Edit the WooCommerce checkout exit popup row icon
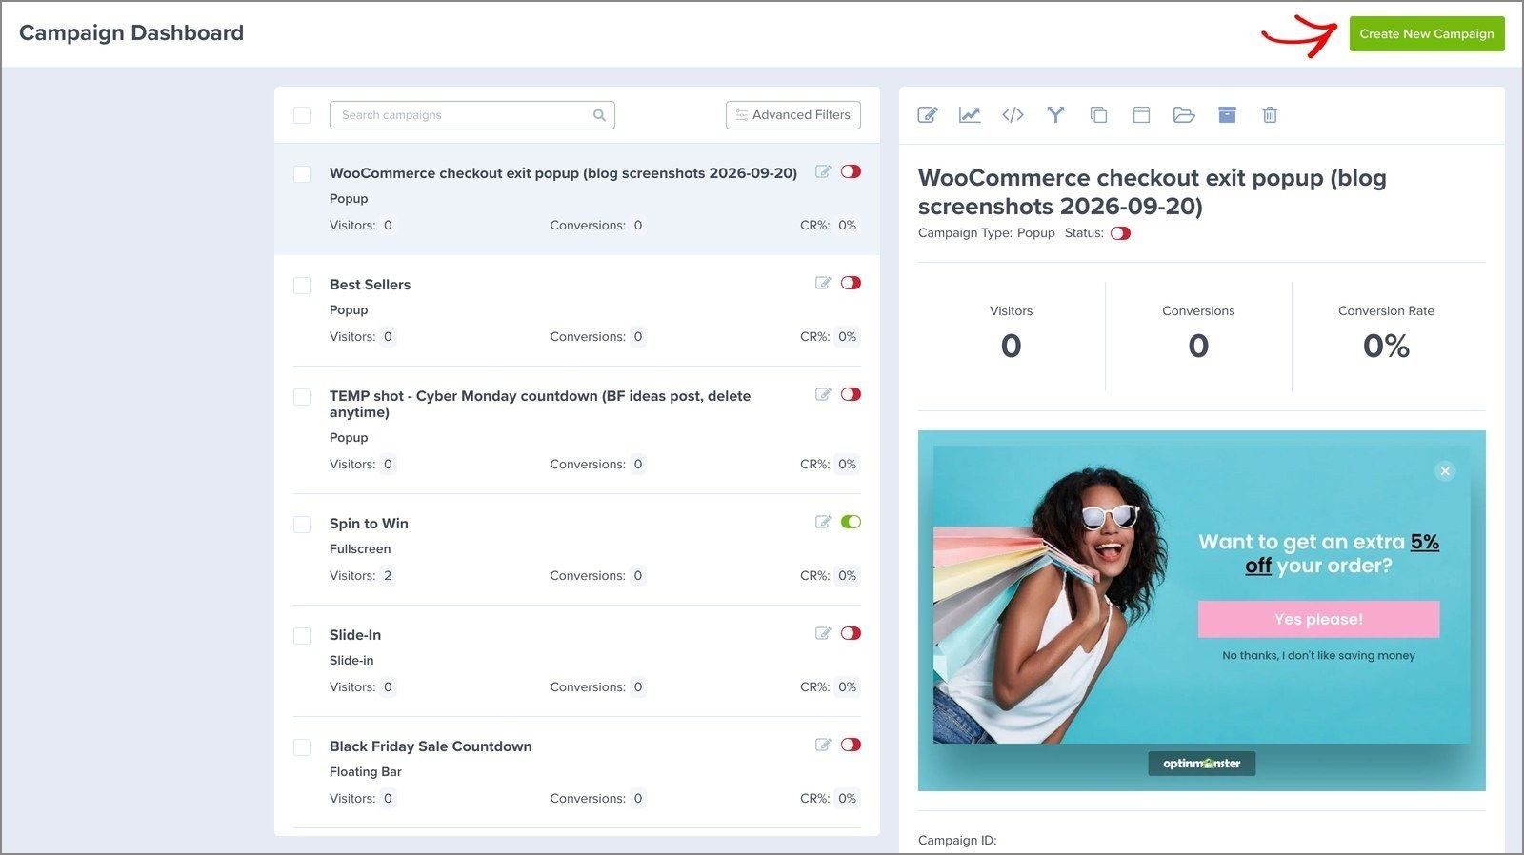1524x855 pixels. 823,171
